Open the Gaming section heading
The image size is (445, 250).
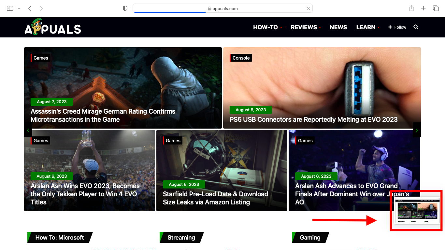point(310,238)
